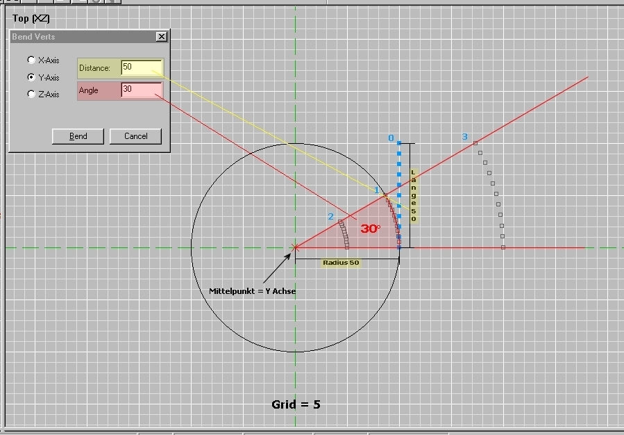
Task: Click the Top (XZ) viewport label
Action: click(31, 19)
